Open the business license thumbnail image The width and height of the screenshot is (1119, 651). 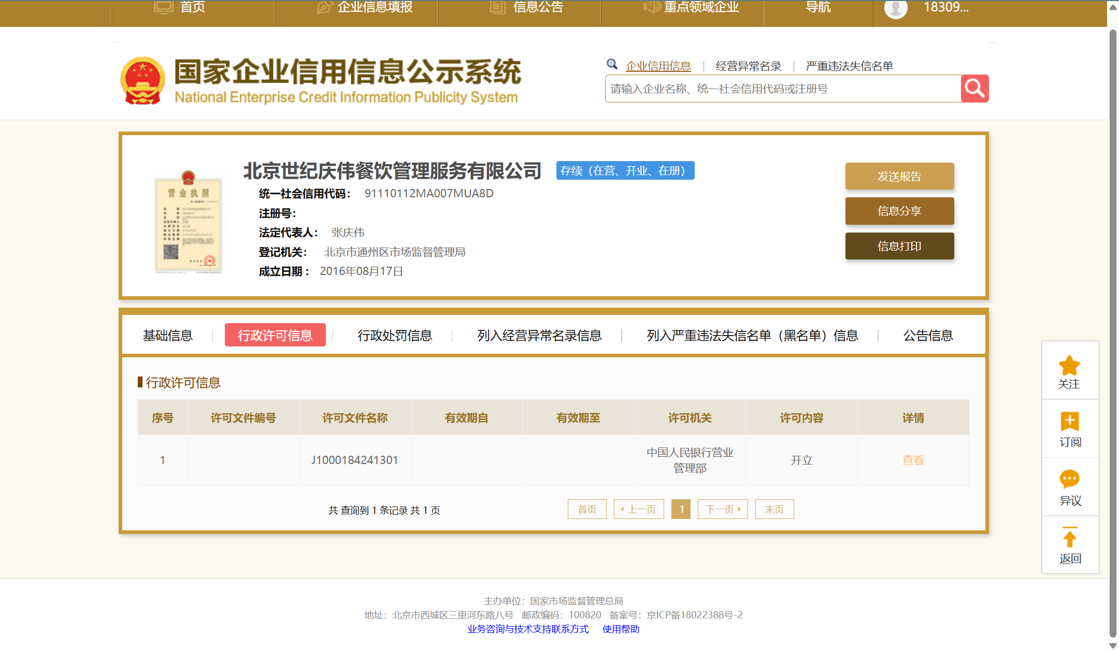pyautogui.click(x=189, y=221)
